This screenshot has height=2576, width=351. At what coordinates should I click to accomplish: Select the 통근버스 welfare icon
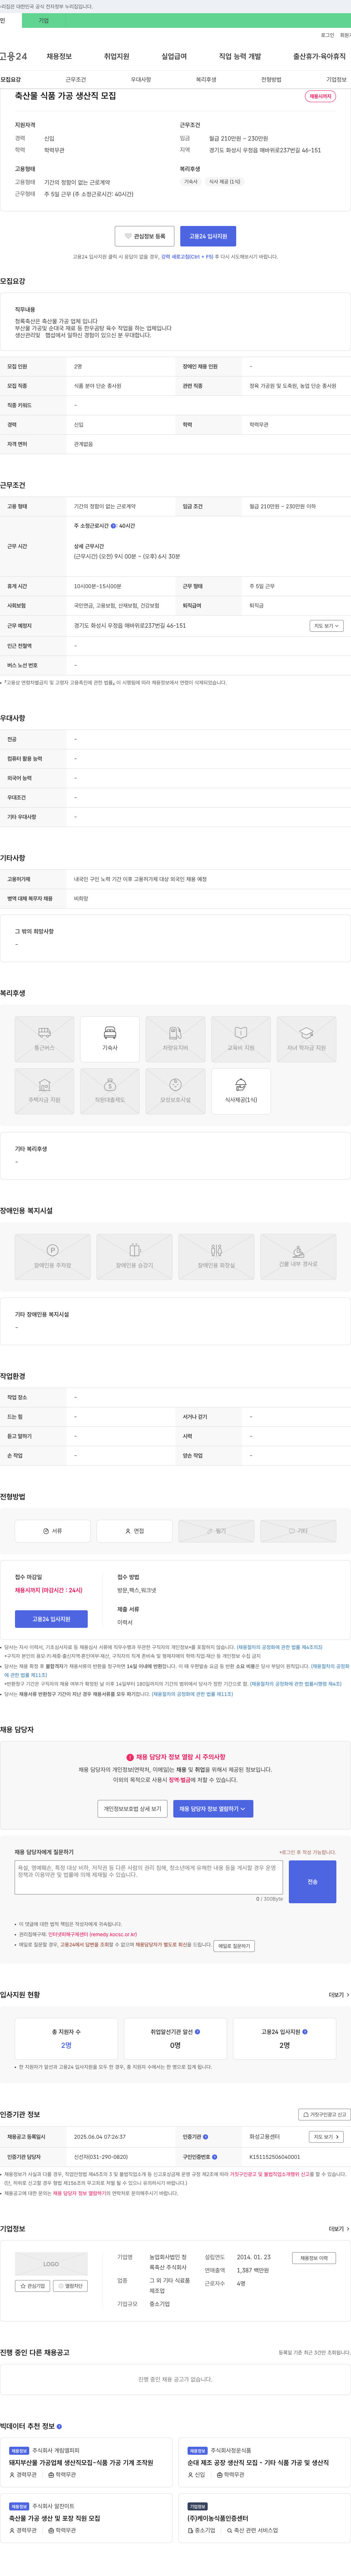point(44,1039)
